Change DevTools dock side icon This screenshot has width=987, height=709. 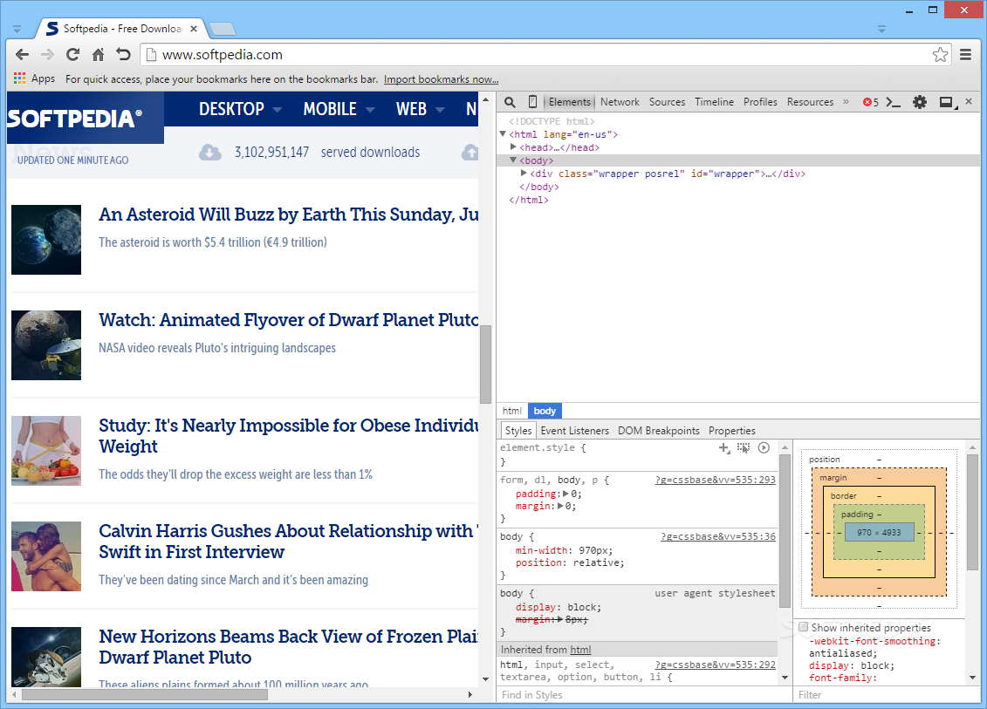[947, 102]
